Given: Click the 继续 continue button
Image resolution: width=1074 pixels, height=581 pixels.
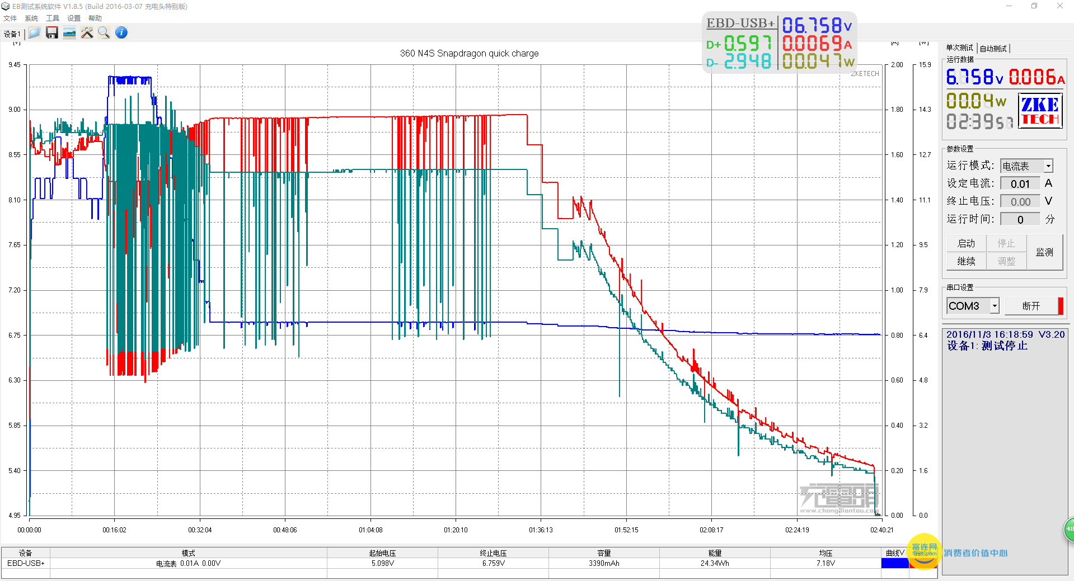Looking at the screenshot, I should [x=967, y=261].
